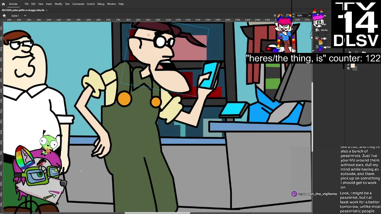Click the 100% zoom input field
Image resolution: width=381 pixels, height=214 pixels.
[x=302, y=15]
